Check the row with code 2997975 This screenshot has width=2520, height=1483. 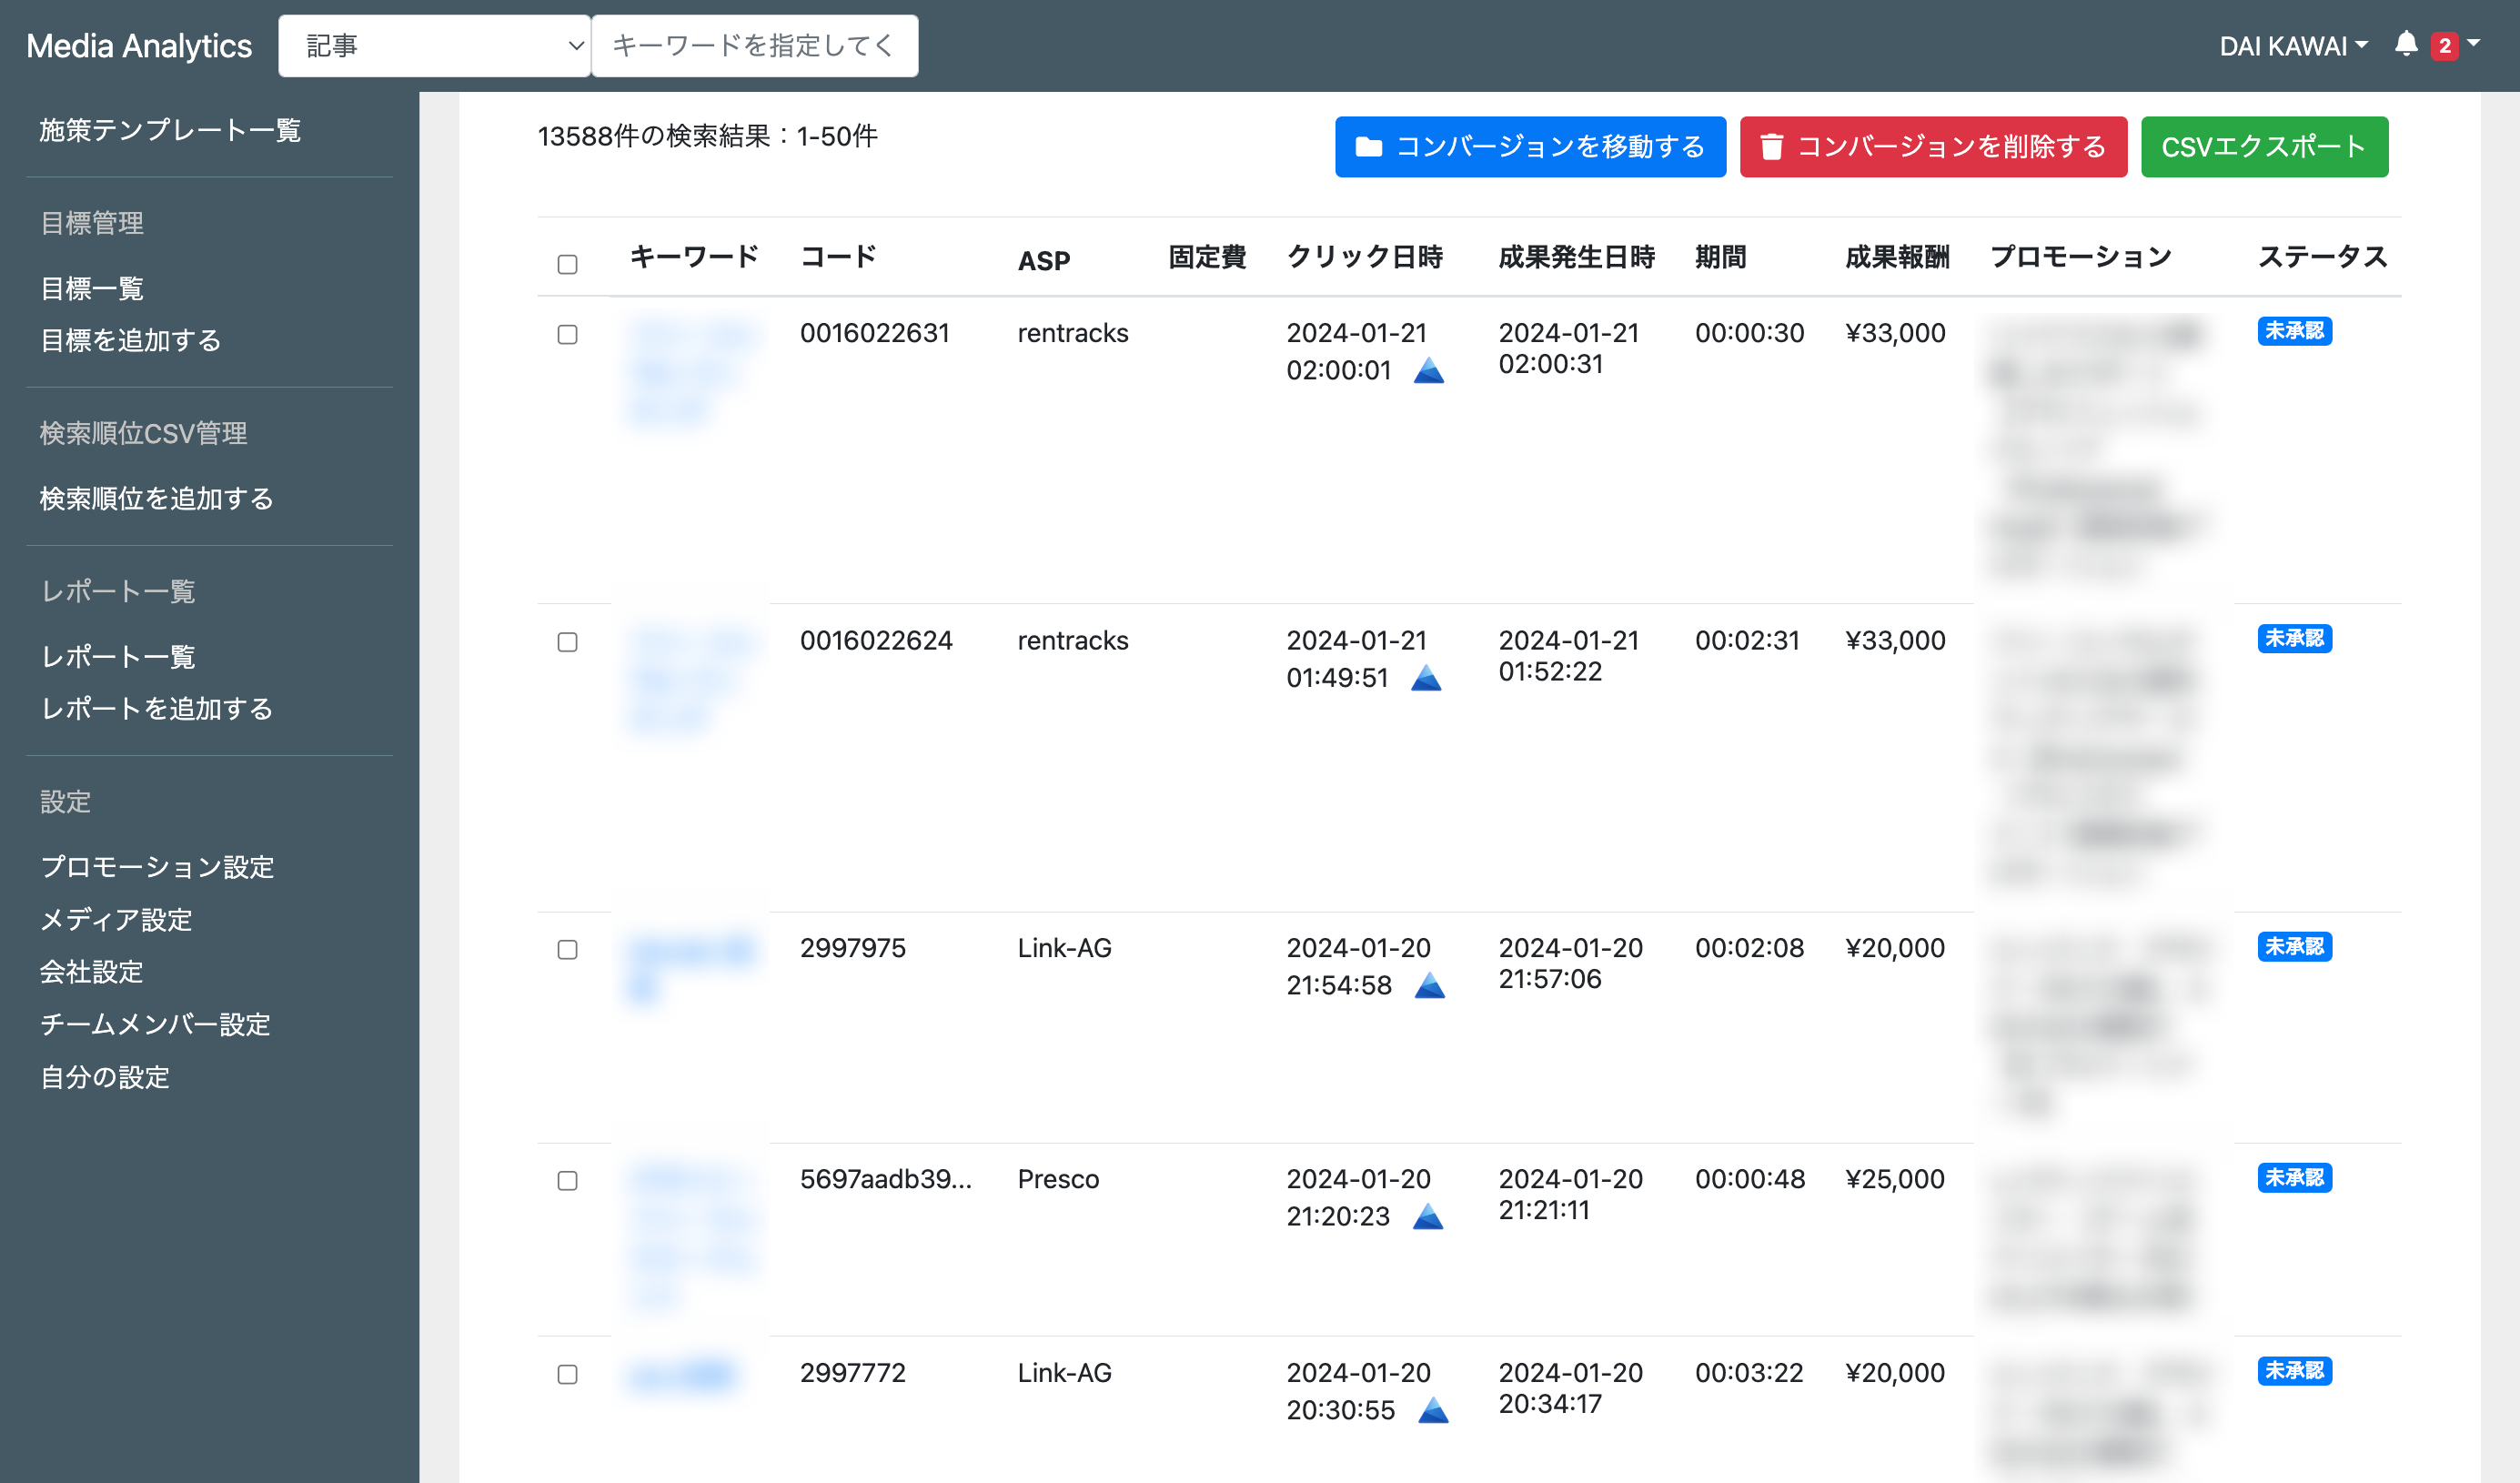567,949
